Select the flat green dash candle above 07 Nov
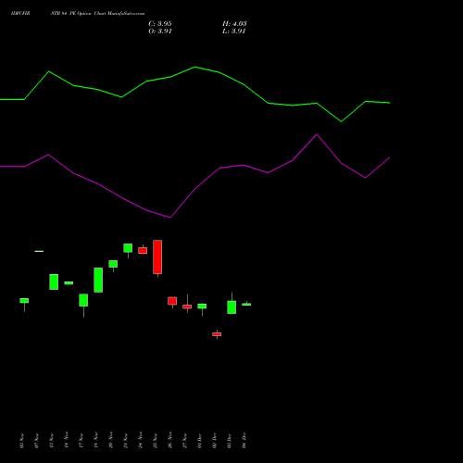 tap(39, 251)
